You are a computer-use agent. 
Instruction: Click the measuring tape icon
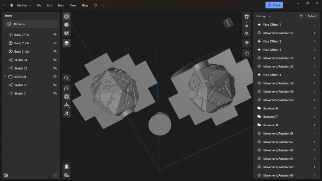(x=66, y=175)
